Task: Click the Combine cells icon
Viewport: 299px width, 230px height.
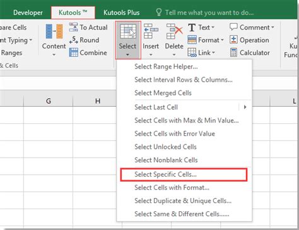Action: [x=73, y=52]
